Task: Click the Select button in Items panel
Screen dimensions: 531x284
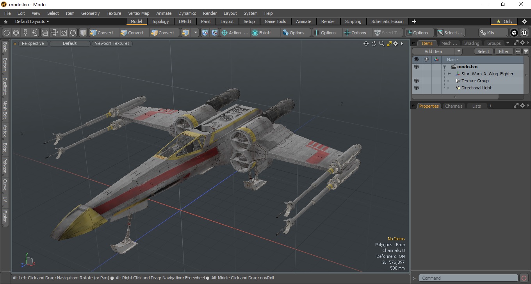Action: tap(483, 51)
